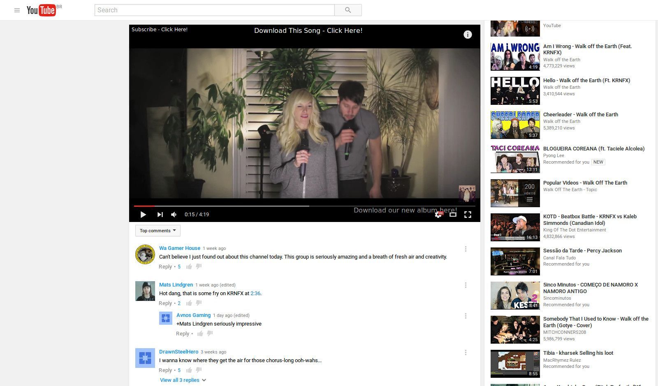This screenshot has height=386, width=658.
Task: Open DrawnSteelHero channel name
Action: click(x=178, y=351)
